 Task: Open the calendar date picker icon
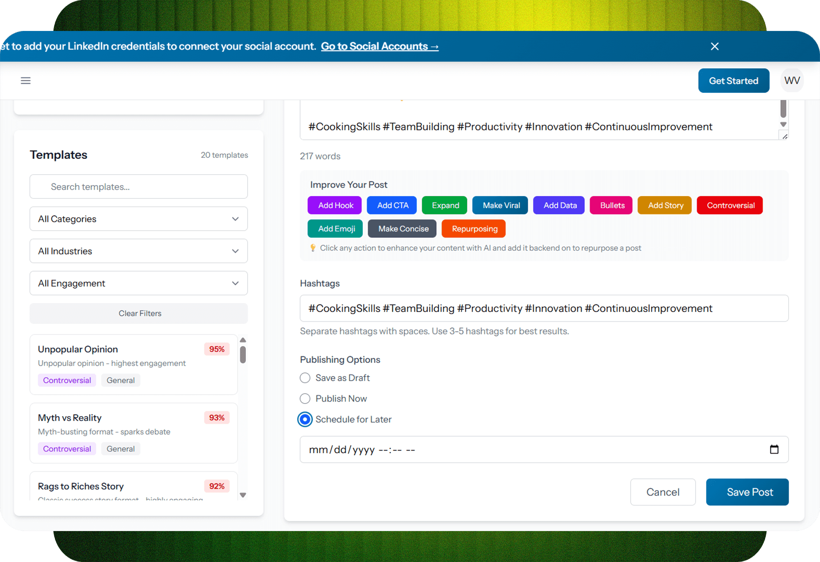point(774,449)
